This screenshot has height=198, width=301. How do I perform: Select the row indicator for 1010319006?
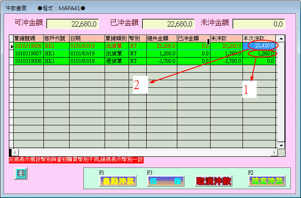pyautogui.click(x=12, y=46)
